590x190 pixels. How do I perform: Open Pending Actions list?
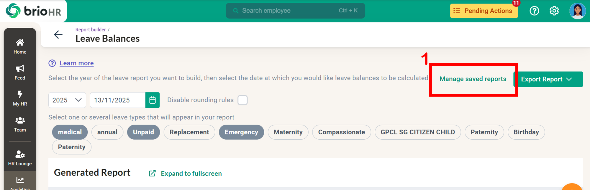[x=484, y=11]
